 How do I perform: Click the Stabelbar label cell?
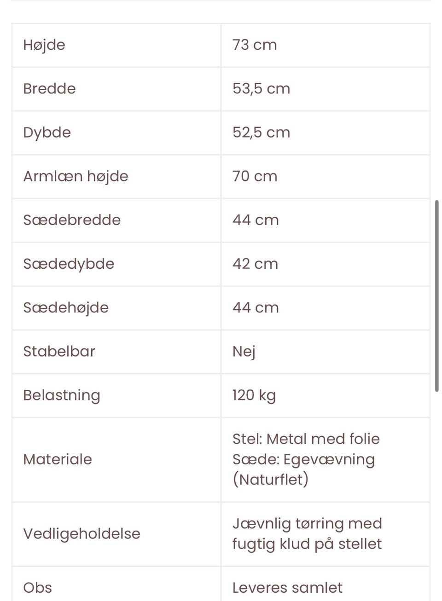point(59,352)
